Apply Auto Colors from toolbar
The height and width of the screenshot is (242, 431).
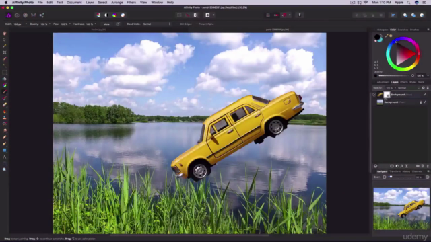click(114, 15)
